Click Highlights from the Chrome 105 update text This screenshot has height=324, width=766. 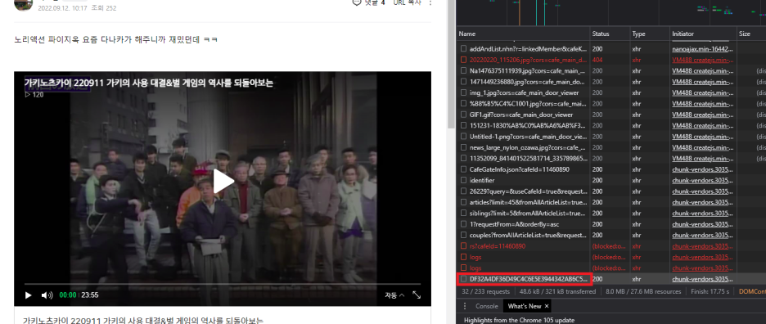click(x=520, y=320)
